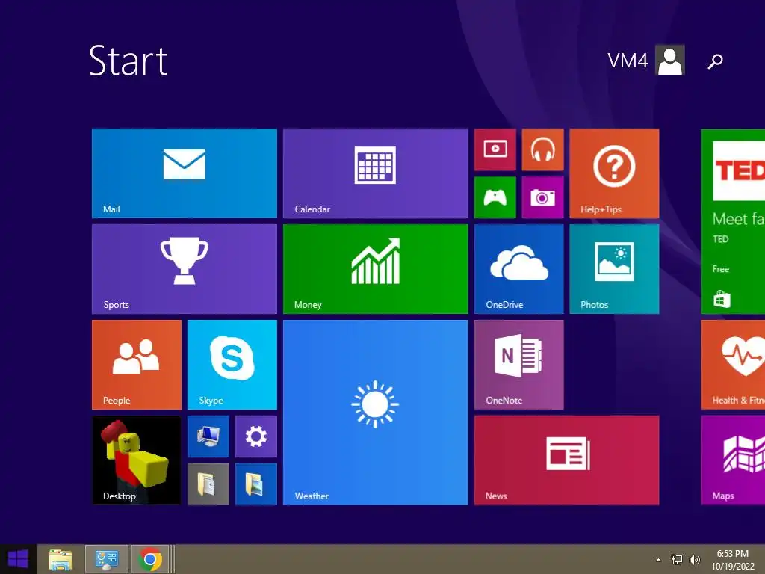The height and width of the screenshot is (574, 765).
Task: Open PC settings gear tile
Action: click(x=256, y=436)
